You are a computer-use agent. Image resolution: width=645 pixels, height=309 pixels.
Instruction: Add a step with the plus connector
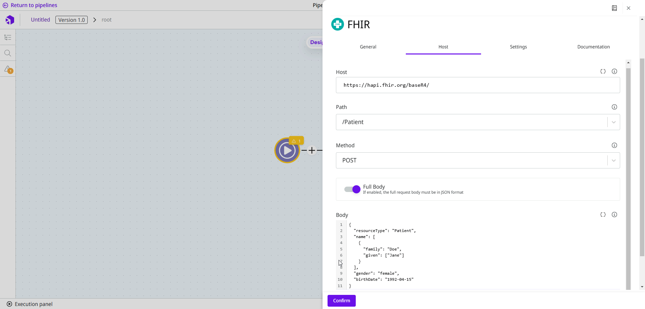(x=312, y=150)
